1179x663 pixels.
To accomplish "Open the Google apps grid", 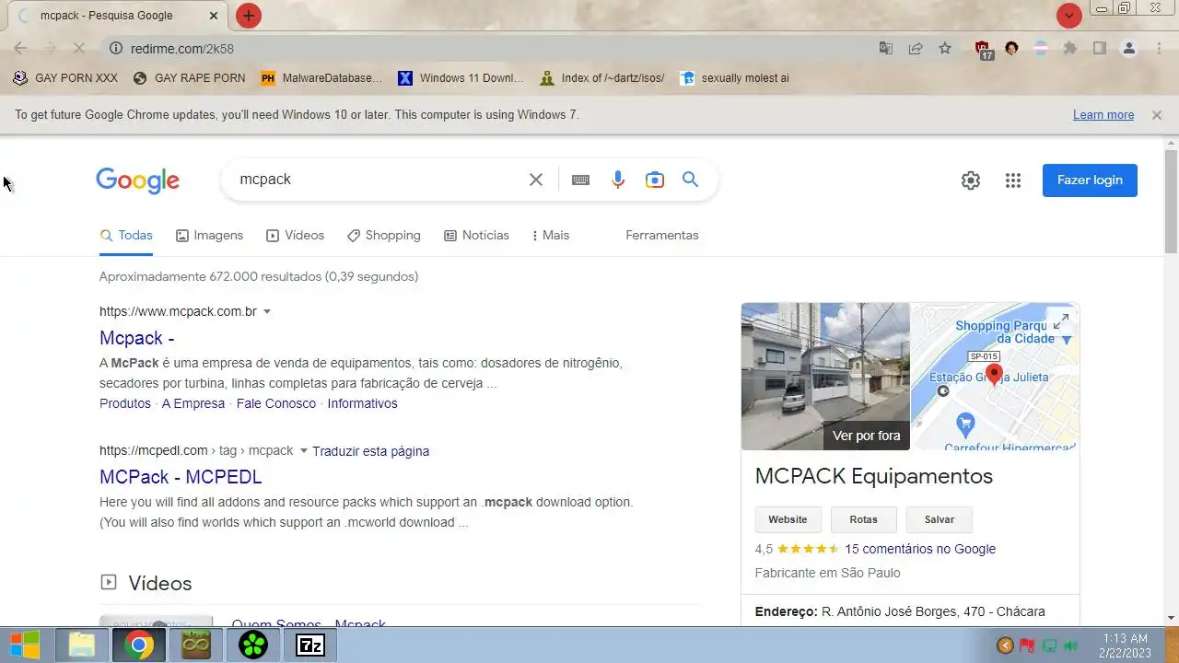I will 1013,180.
